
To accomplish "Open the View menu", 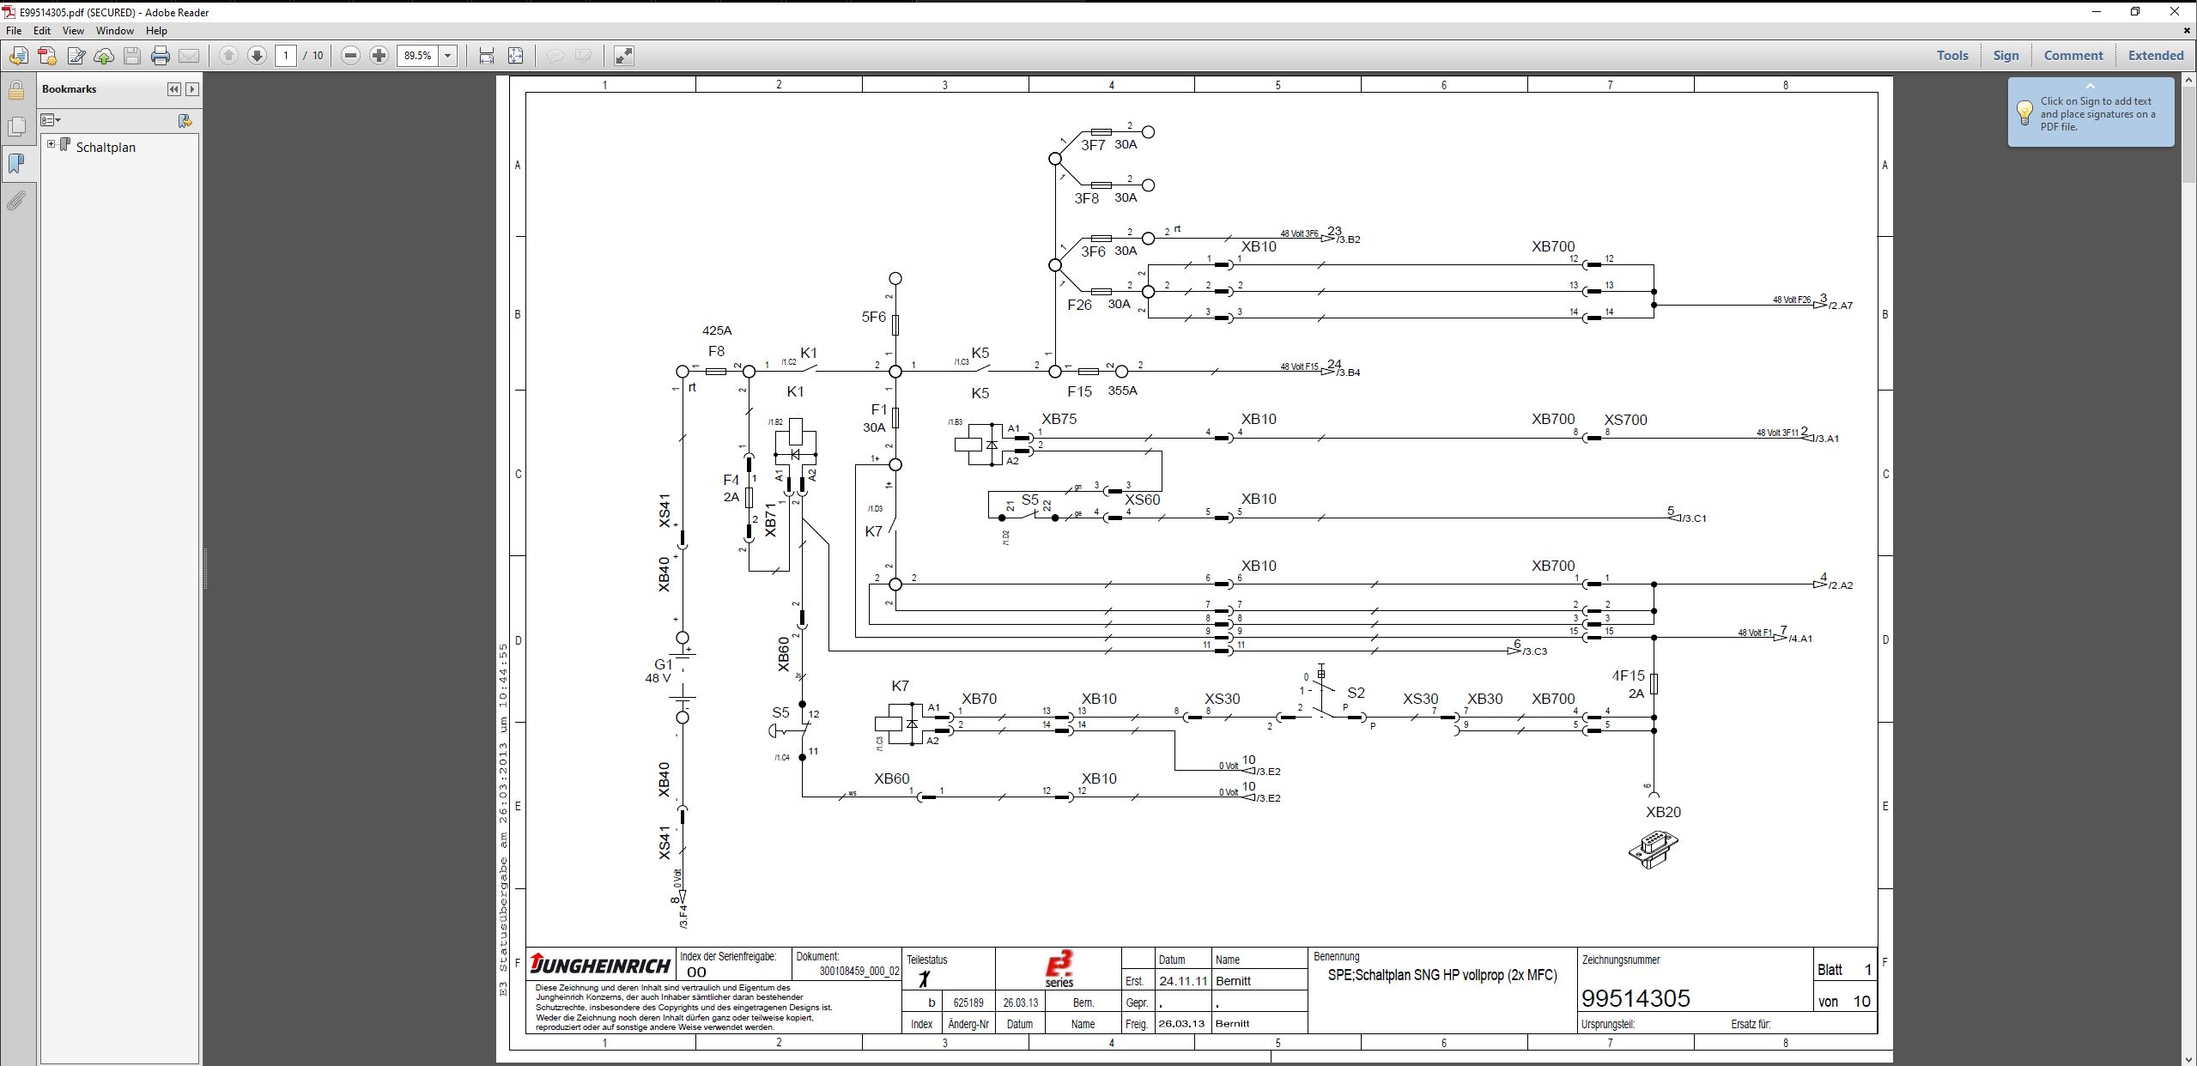I will click(74, 30).
